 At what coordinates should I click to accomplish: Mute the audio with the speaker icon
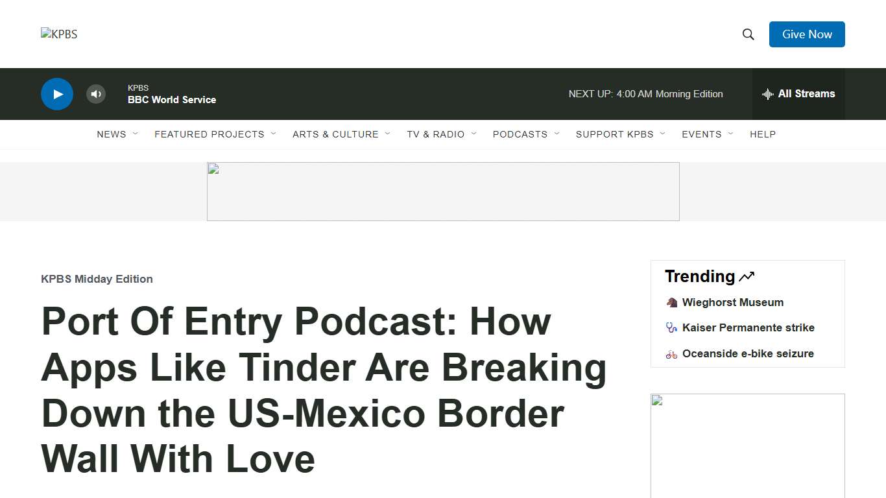point(95,93)
